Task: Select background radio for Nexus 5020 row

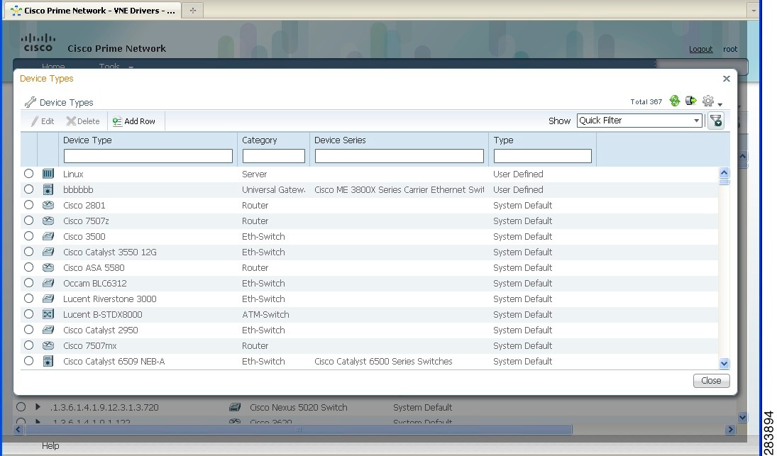Action: point(21,407)
